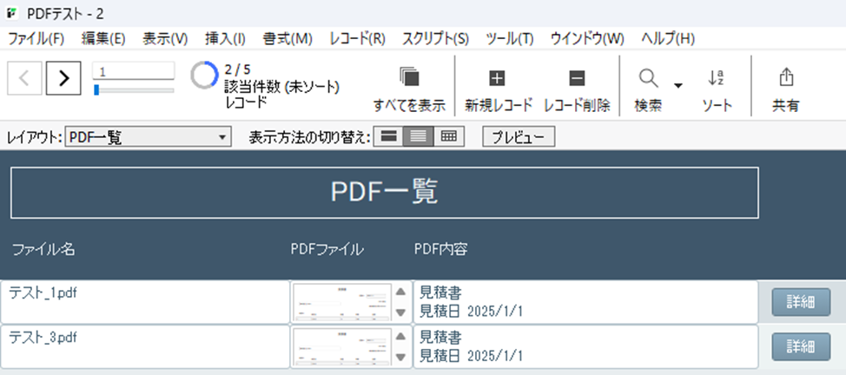Click 詳細 button for テスト_3.pdf

click(800, 346)
